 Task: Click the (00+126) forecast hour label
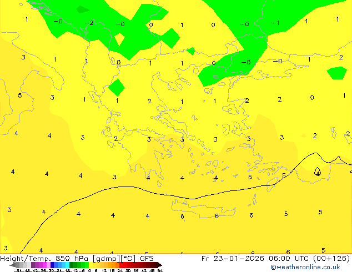point(331,258)
